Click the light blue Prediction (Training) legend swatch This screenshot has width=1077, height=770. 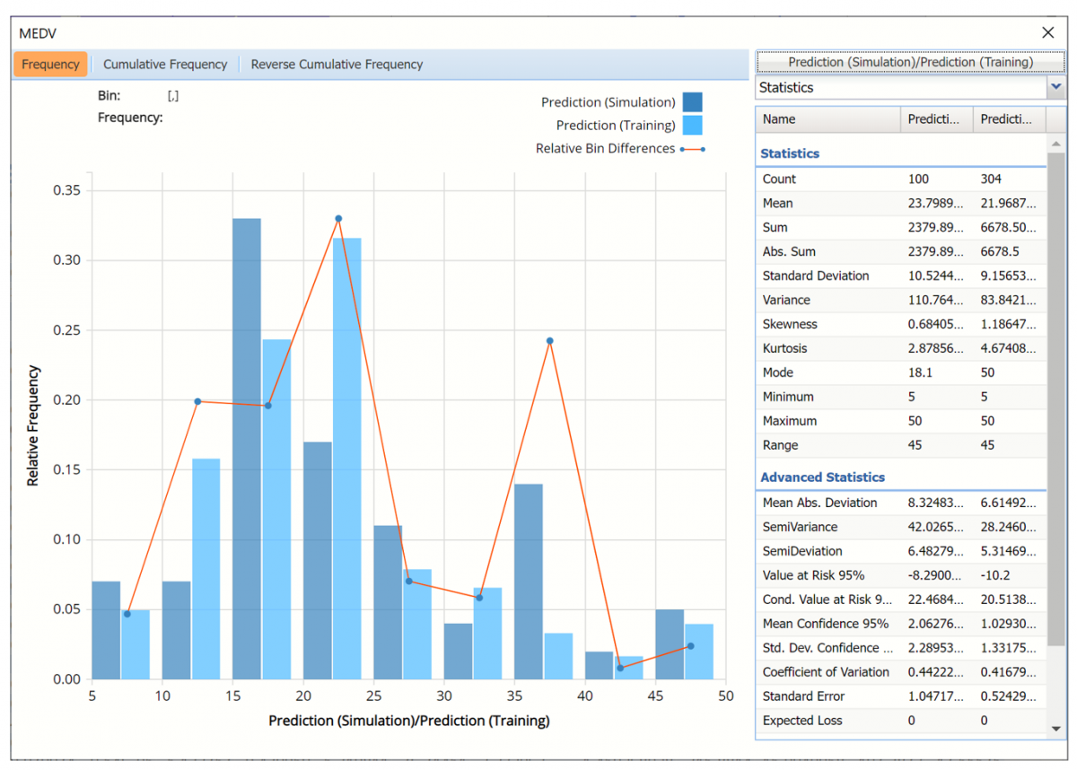coord(692,126)
